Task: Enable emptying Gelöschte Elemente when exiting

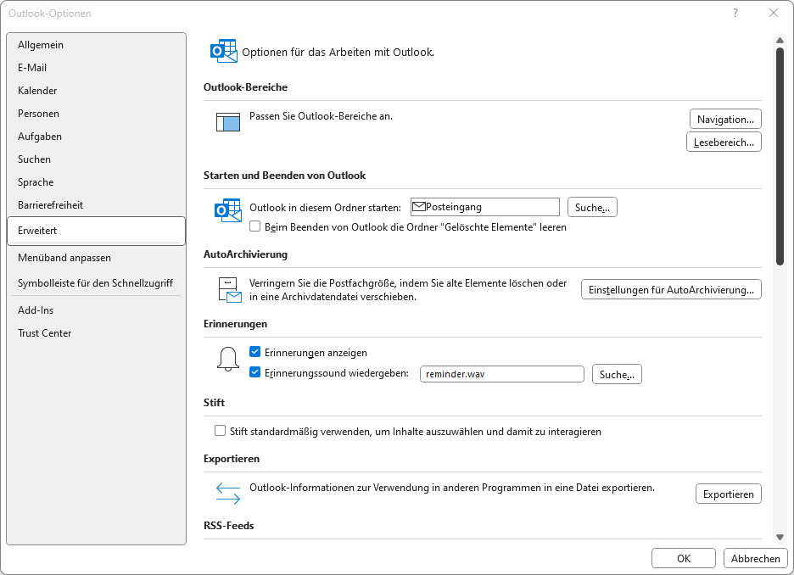Action: click(255, 226)
